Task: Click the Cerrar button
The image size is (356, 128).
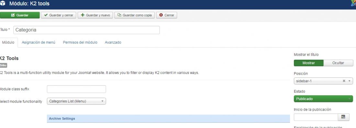Action: pyautogui.click(x=167, y=15)
